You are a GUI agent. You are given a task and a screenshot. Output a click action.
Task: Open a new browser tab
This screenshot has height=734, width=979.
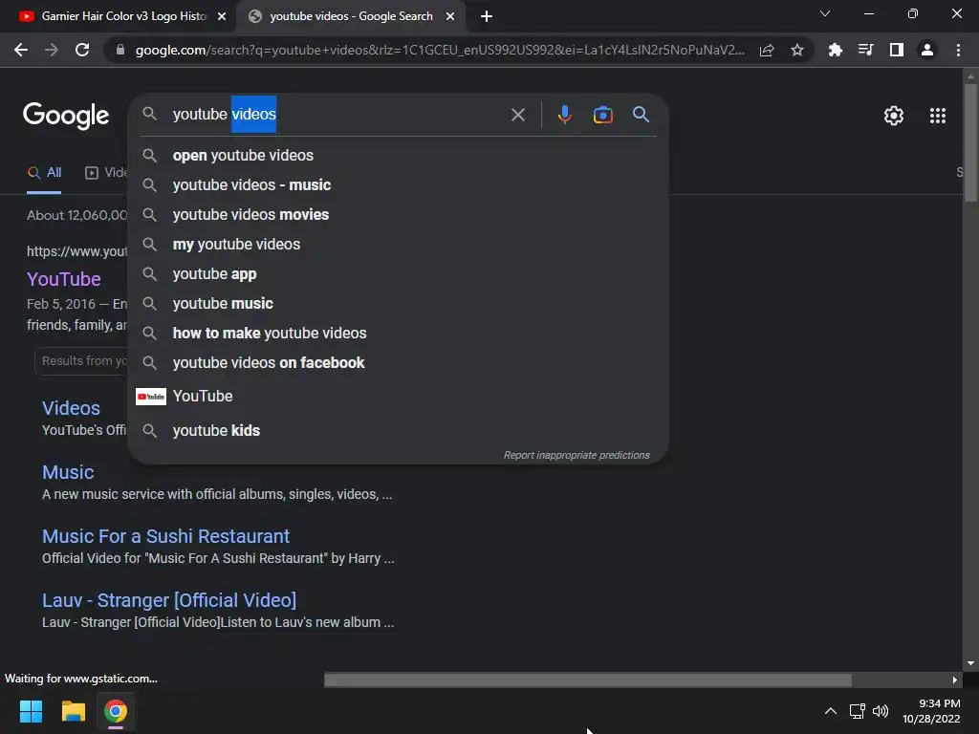click(487, 17)
